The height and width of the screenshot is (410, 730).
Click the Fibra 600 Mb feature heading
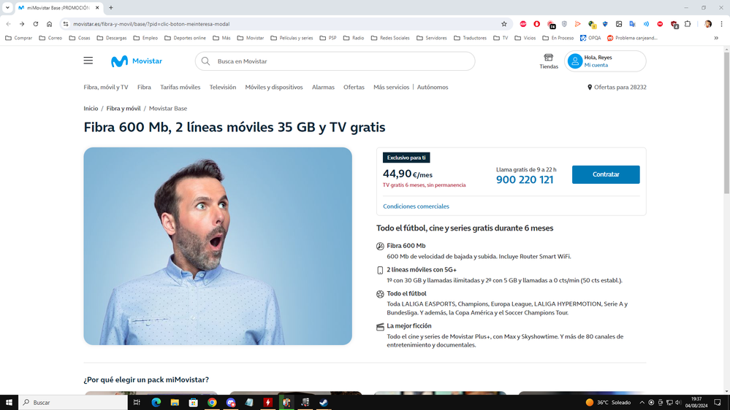[x=406, y=246]
